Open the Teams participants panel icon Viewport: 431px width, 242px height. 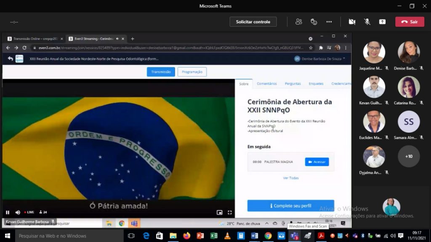[299, 22]
